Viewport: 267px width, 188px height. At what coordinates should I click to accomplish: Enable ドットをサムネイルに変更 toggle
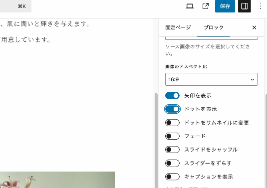172,123
